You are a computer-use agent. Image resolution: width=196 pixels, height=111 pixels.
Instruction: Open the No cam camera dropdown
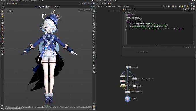pyautogui.click(x=88, y=10)
